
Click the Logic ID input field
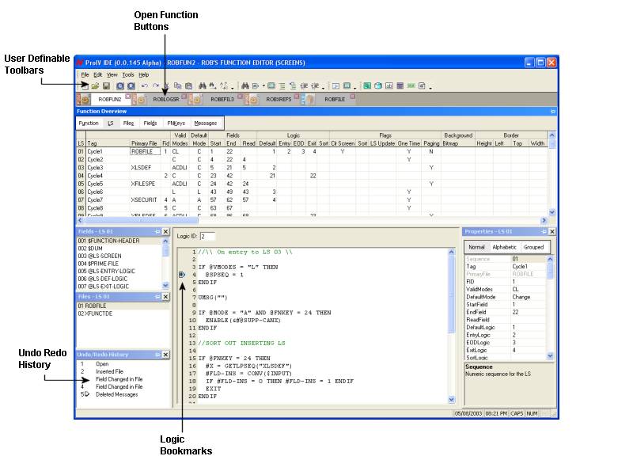click(x=207, y=236)
